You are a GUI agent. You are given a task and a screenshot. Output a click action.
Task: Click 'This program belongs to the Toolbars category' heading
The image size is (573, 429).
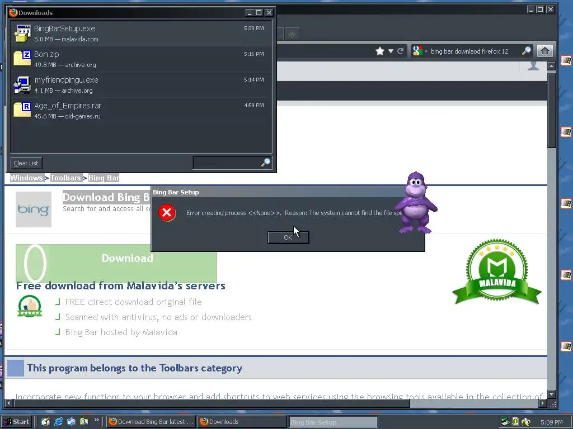tap(134, 368)
